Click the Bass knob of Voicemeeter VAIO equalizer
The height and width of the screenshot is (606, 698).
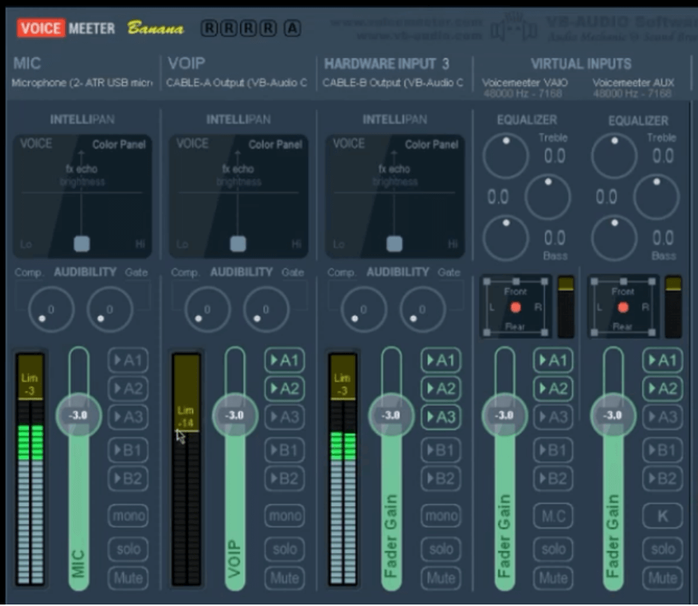point(506,237)
